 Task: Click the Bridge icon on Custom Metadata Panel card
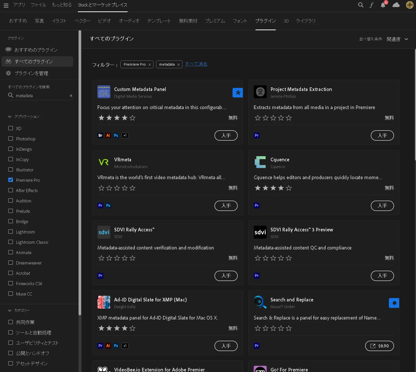click(100, 135)
